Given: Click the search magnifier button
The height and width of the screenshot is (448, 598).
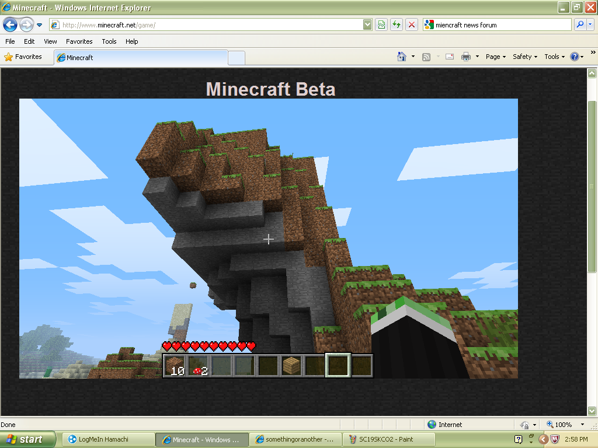Looking at the screenshot, I should click(x=580, y=24).
